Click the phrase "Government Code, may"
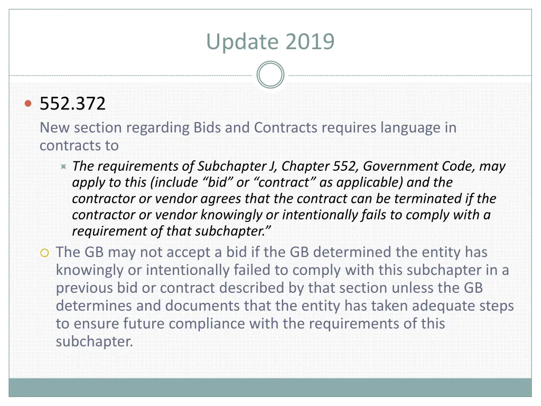 click(434, 167)
